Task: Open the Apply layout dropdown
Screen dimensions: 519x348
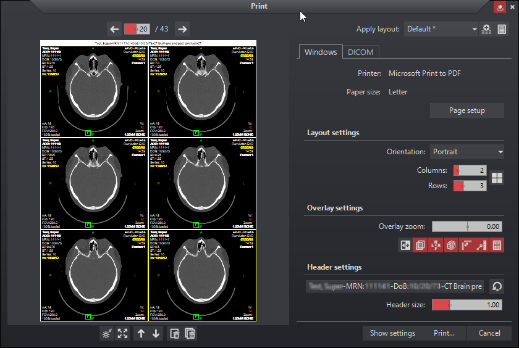Action: pos(442,29)
